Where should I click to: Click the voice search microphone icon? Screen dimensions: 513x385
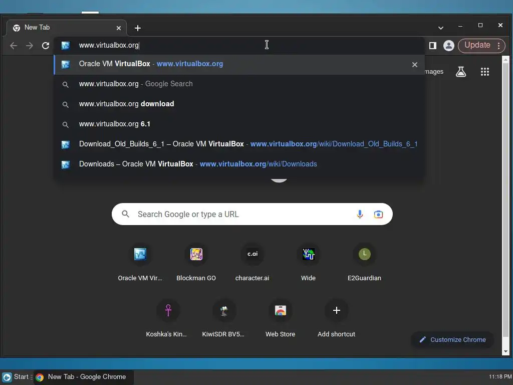(x=360, y=214)
